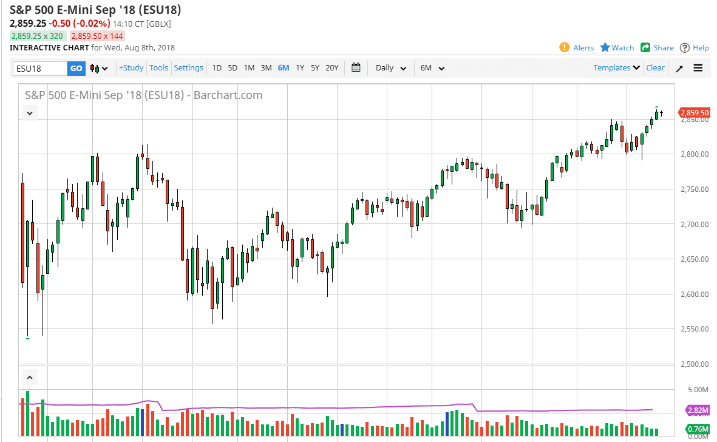Collapse the main price chart pane
The height and width of the screenshot is (442, 717).
tap(30, 112)
